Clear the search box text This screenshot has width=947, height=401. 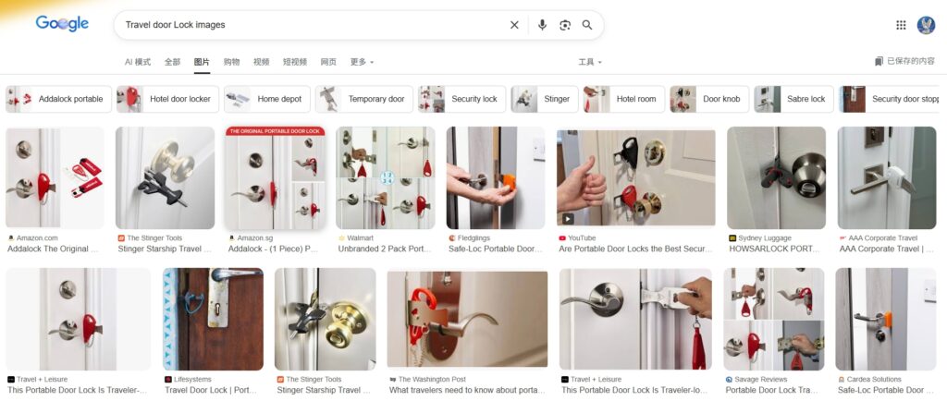coord(514,25)
